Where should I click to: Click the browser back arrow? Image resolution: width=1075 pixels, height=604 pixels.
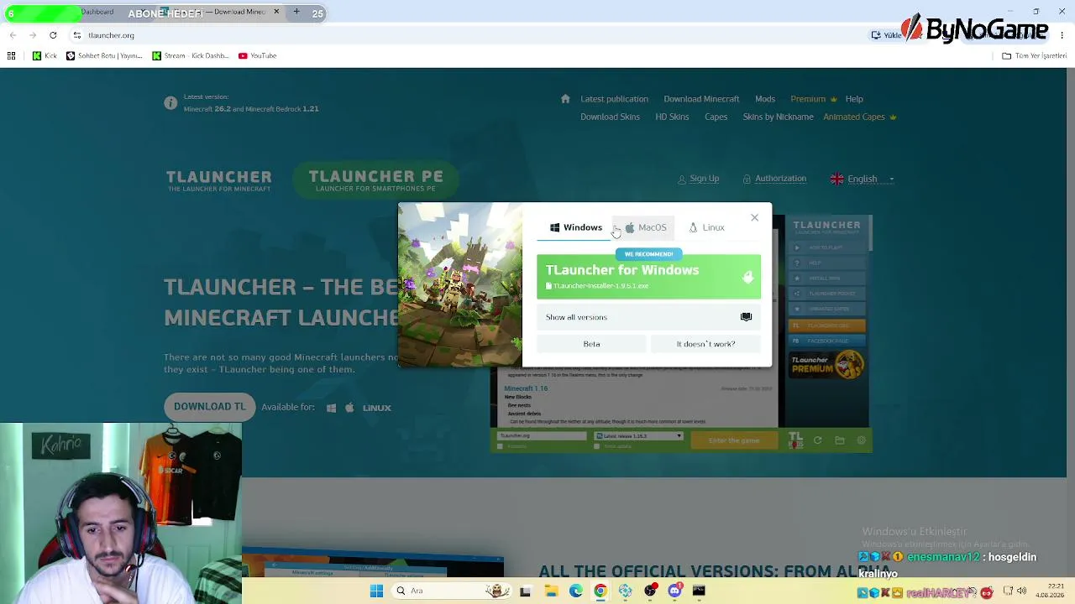tap(13, 35)
